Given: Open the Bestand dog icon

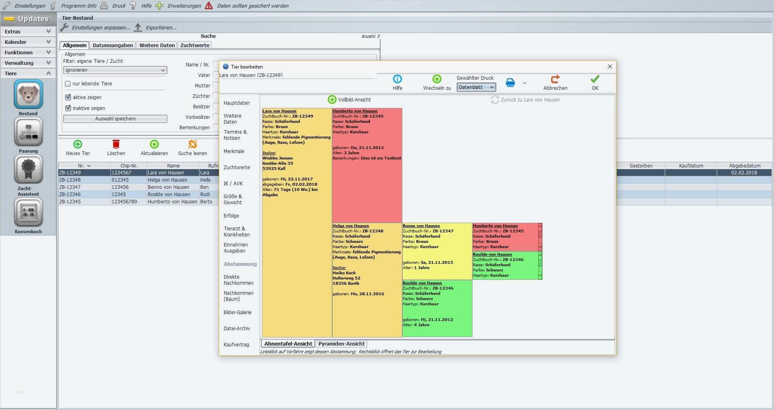Looking at the screenshot, I should tap(28, 94).
